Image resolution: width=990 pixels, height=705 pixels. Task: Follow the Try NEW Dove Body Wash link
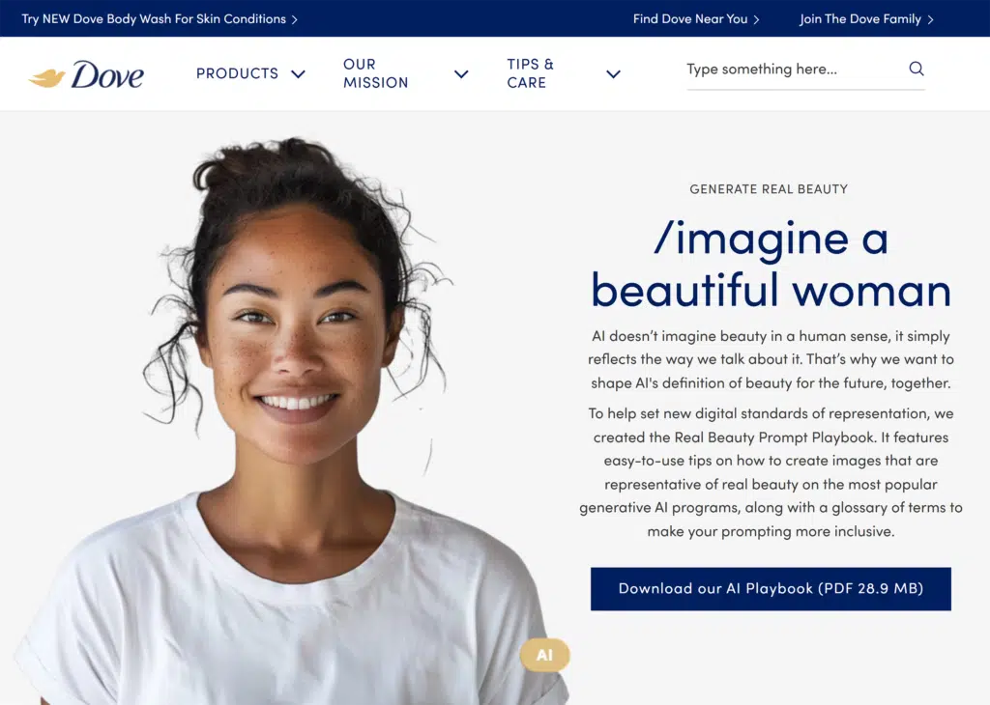[x=154, y=19]
